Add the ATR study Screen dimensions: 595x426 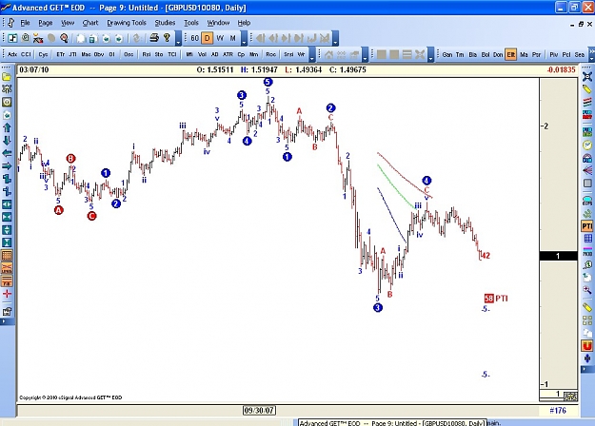(x=228, y=54)
